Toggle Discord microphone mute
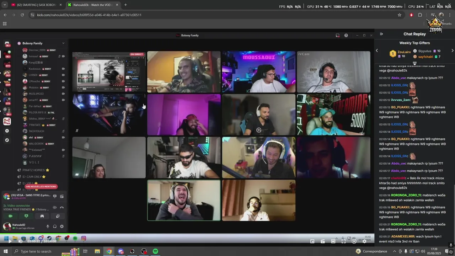 [x=48, y=226]
